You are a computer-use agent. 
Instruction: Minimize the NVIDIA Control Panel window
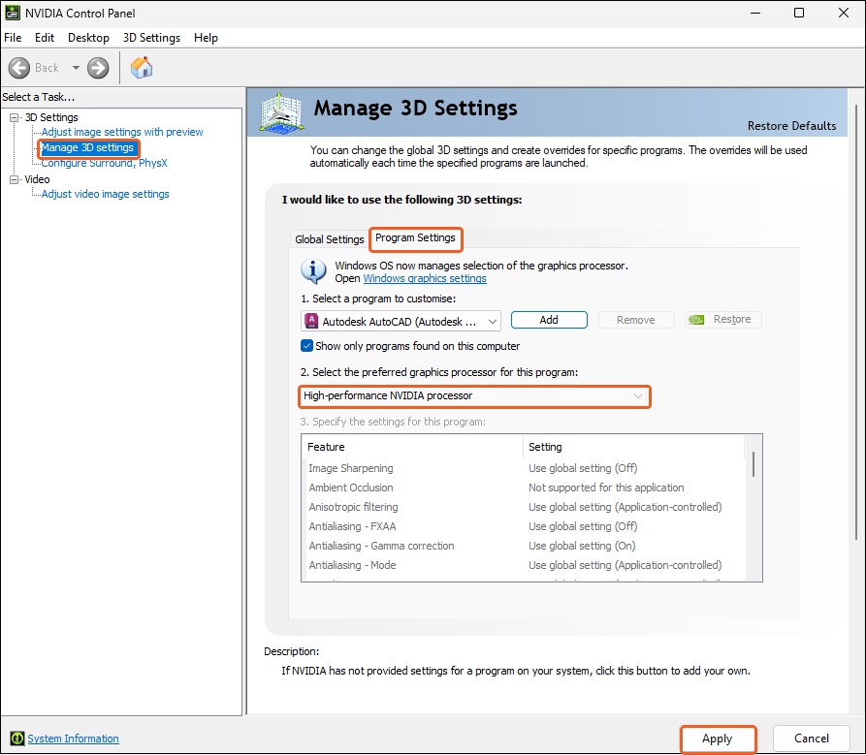755,13
